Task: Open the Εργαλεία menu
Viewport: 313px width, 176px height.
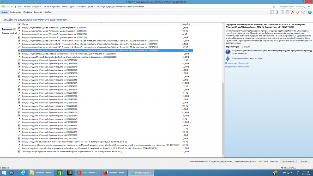Action: click(x=38, y=12)
